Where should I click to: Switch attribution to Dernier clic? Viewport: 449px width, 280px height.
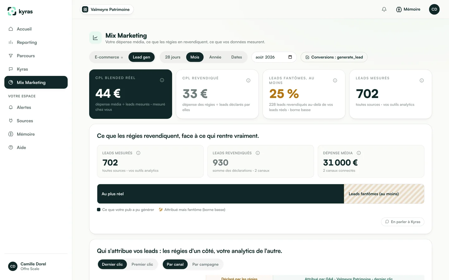tap(112, 264)
